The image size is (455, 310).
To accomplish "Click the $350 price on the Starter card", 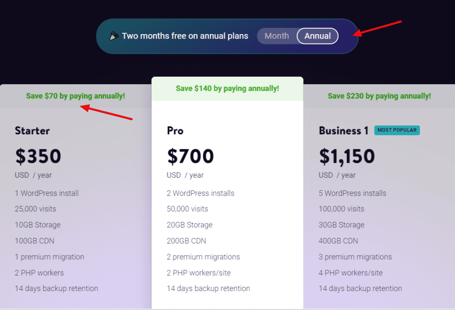I will (x=38, y=156).
